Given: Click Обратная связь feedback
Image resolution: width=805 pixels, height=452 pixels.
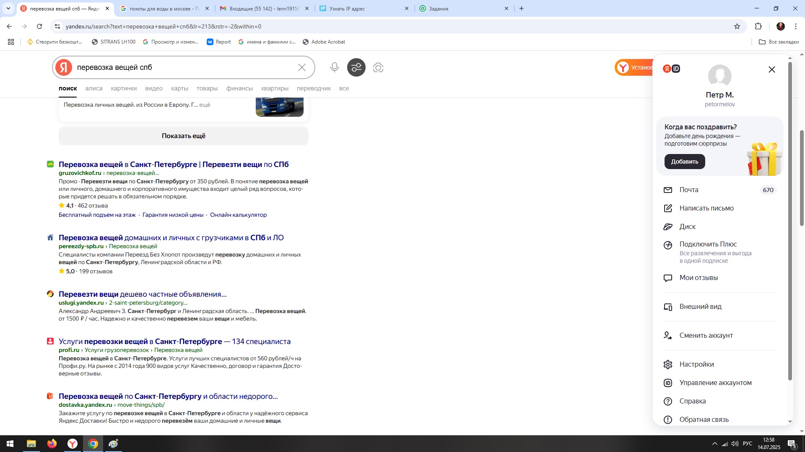Looking at the screenshot, I should click(720, 419).
